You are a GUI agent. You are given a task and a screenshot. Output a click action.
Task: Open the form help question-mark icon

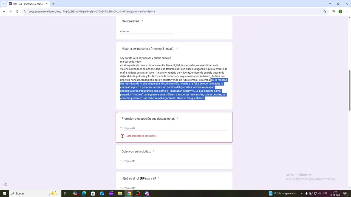[5, 184]
